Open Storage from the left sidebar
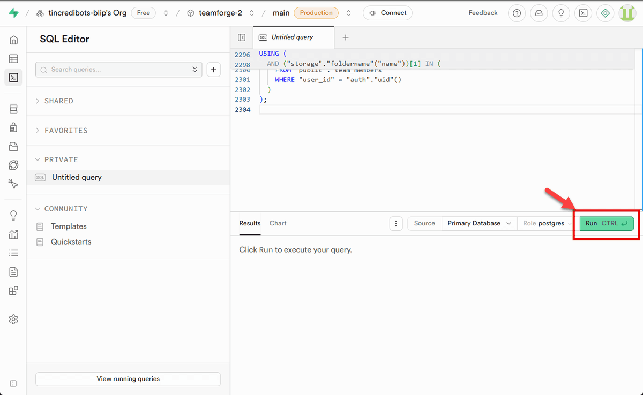This screenshot has height=395, width=643. click(x=13, y=146)
